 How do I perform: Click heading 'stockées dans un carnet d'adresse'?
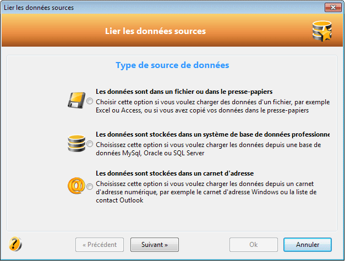pyautogui.click(x=175, y=173)
